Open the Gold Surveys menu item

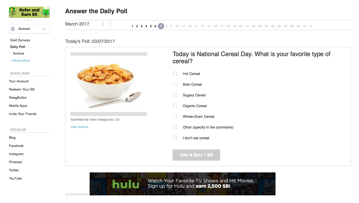(20, 40)
